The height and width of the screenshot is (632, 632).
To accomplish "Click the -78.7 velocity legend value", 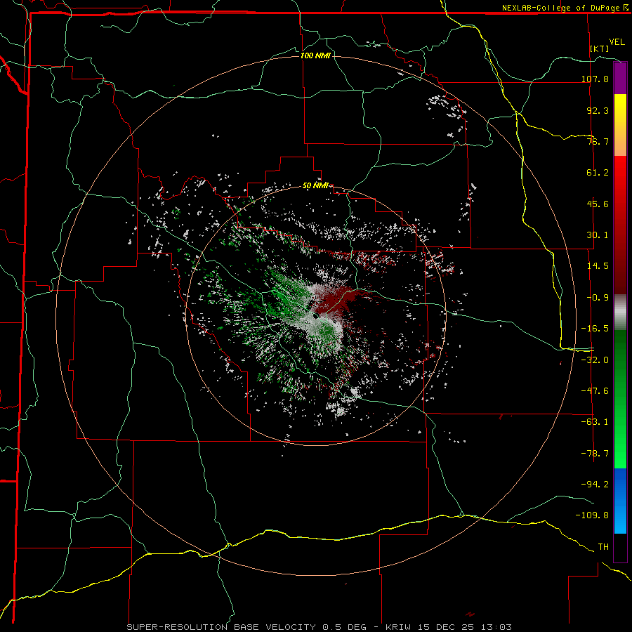I will coord(595,454).
